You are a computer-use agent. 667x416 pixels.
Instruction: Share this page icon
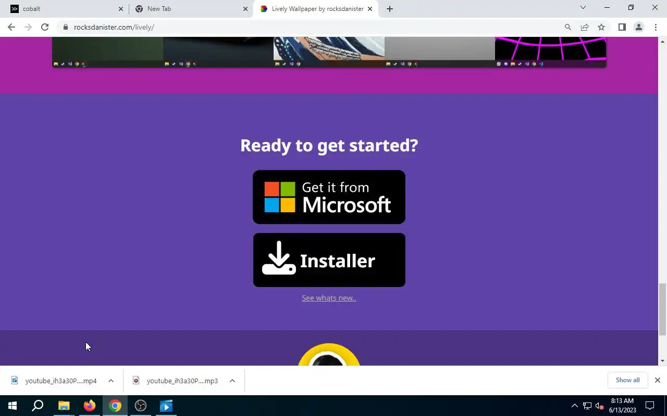click(585, 27)
